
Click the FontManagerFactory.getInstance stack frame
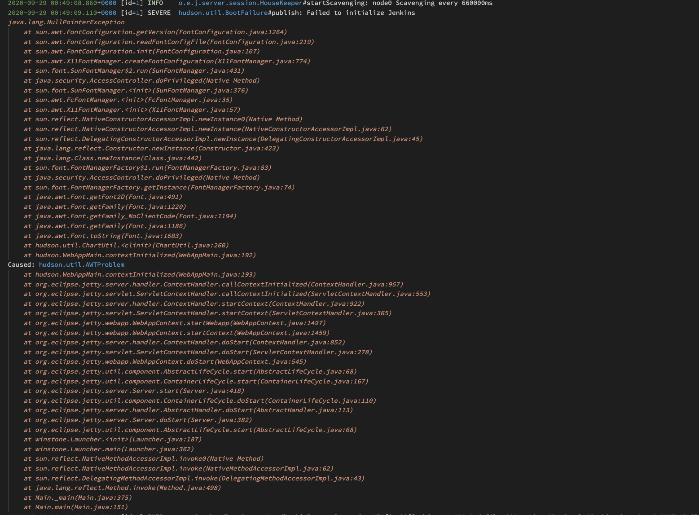click(x=159, y=187)
